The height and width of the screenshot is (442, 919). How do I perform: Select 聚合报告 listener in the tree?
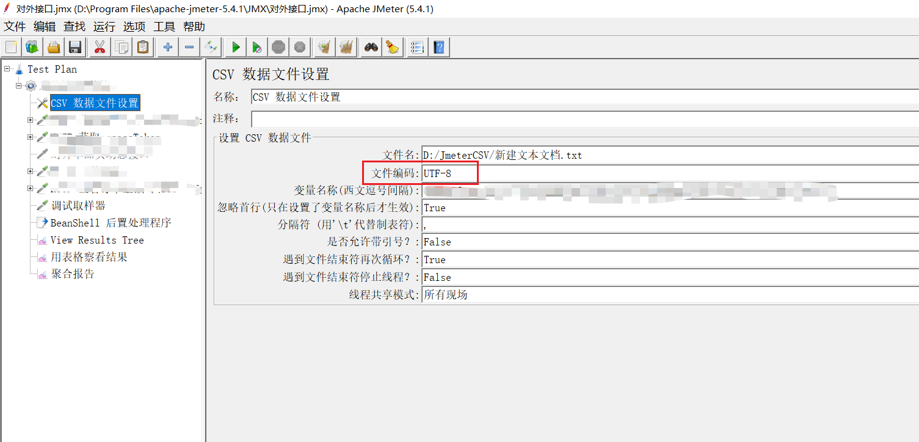coord(72,274)
